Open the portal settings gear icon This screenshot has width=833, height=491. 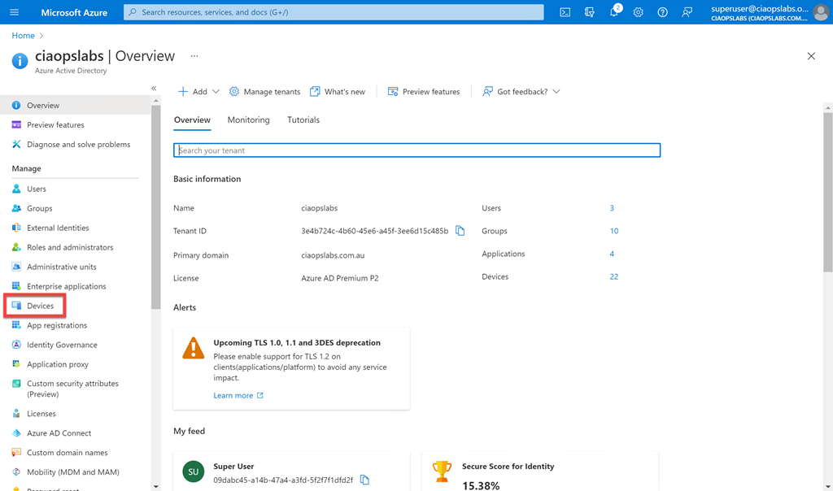pos(639,12)
